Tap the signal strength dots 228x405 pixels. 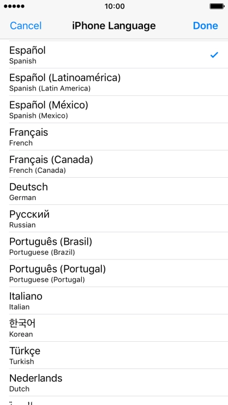14,6
